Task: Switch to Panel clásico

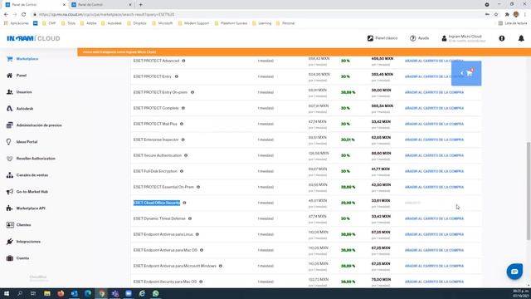Action: (382, 38)
